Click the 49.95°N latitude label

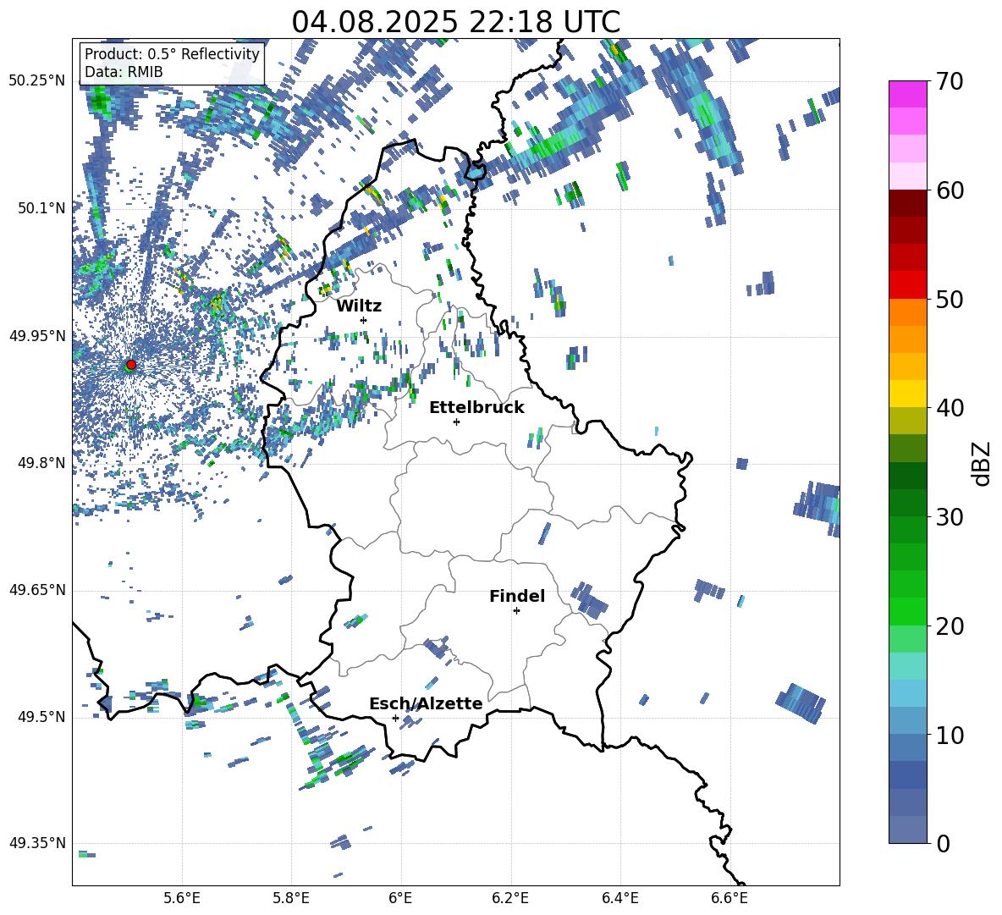[x=37, y=336]
